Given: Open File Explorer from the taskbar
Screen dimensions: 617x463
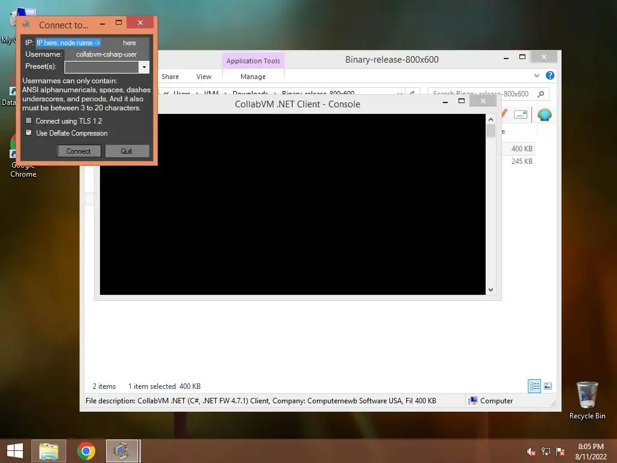Looking at the screenshot, I should point(49,451).
